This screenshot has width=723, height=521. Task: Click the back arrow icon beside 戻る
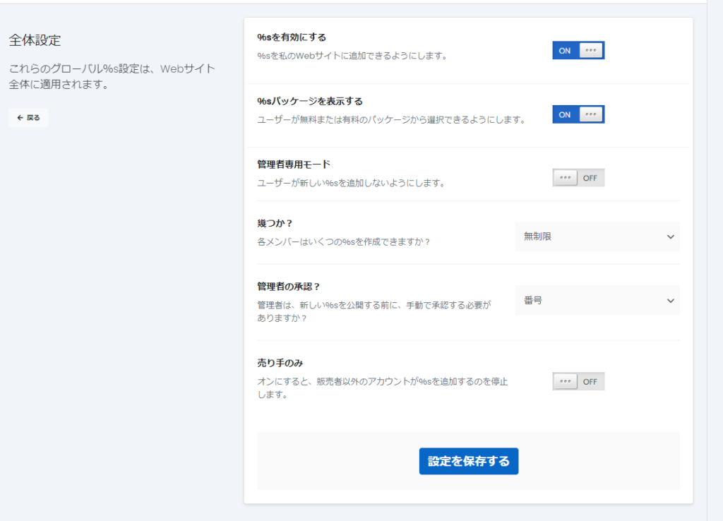pos(20,118)
